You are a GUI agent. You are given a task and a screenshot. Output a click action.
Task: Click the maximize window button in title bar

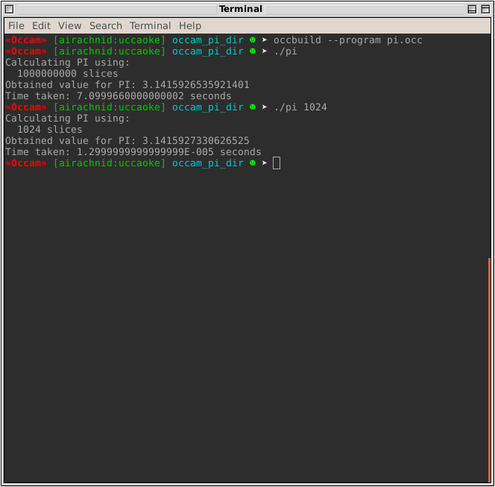[x=485, y=9]
